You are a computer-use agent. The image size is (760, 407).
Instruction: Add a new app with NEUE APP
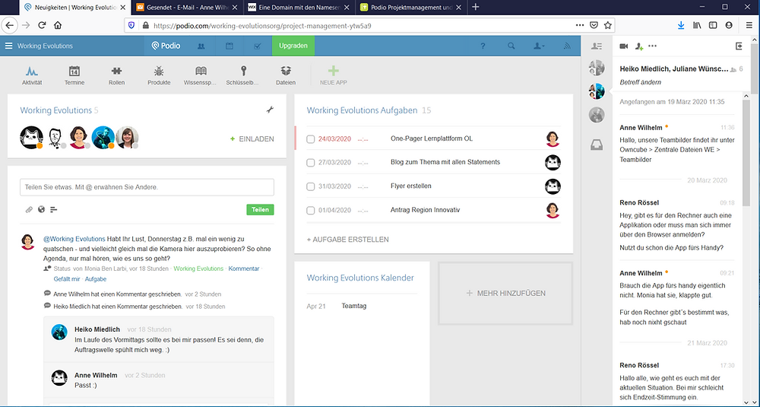333,75
